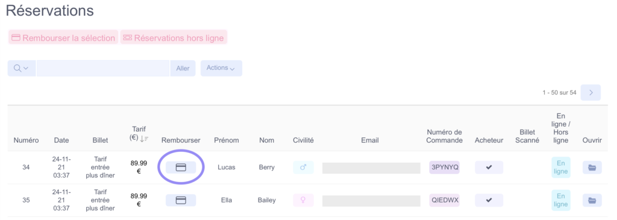
Task: Click the En ligne badge for reservation 35
Action: pos(561,200)
